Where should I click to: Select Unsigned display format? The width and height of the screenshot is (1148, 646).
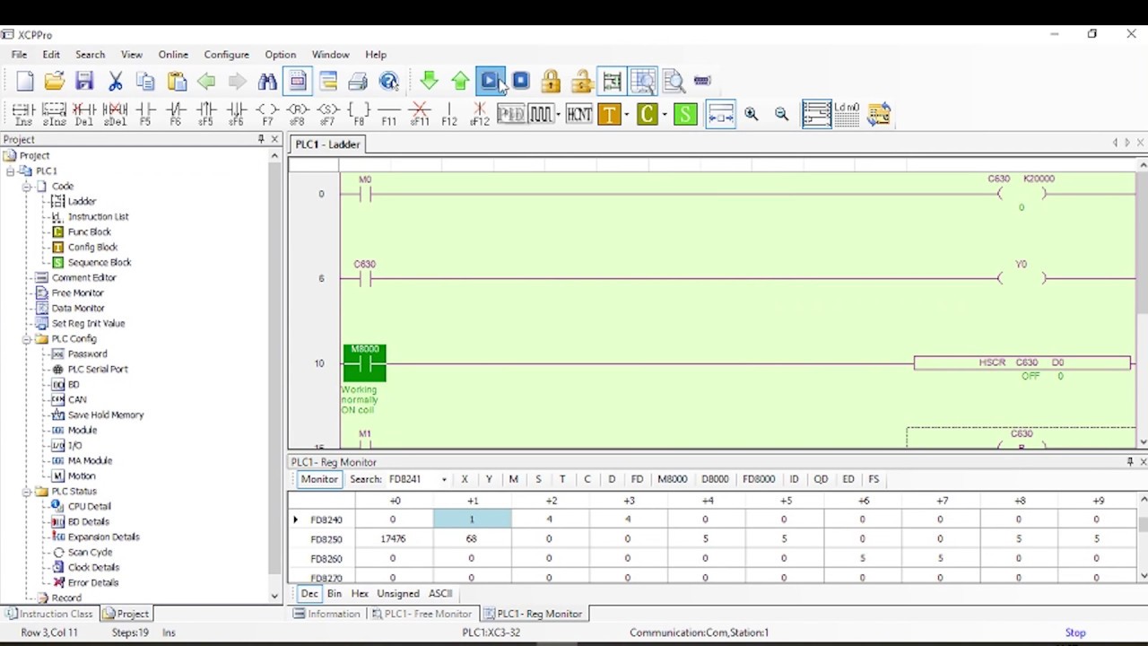[398, 593]
